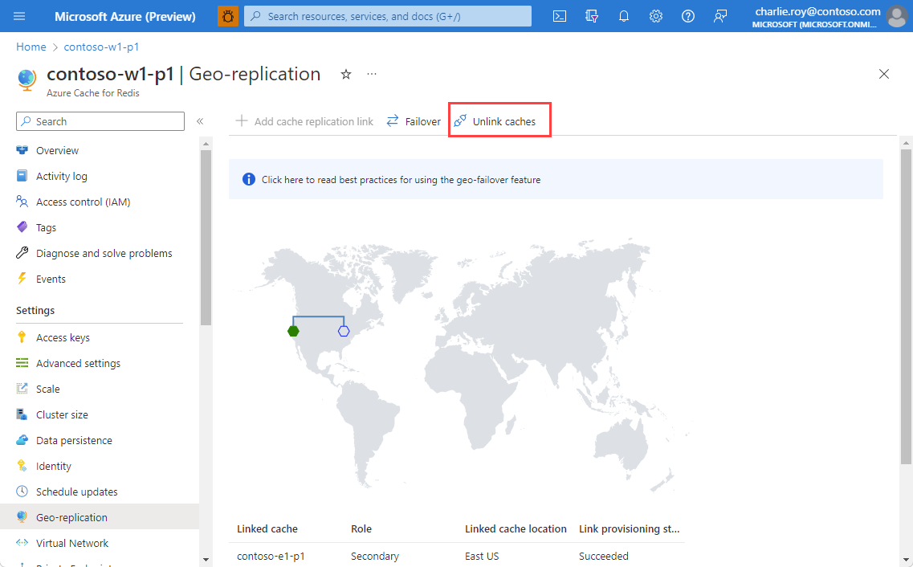Image resolution: width=913 pixels, height=567 pixels.
Task: Open the directories and subscriptions filter icon
Action: click(x=593, y=16)
